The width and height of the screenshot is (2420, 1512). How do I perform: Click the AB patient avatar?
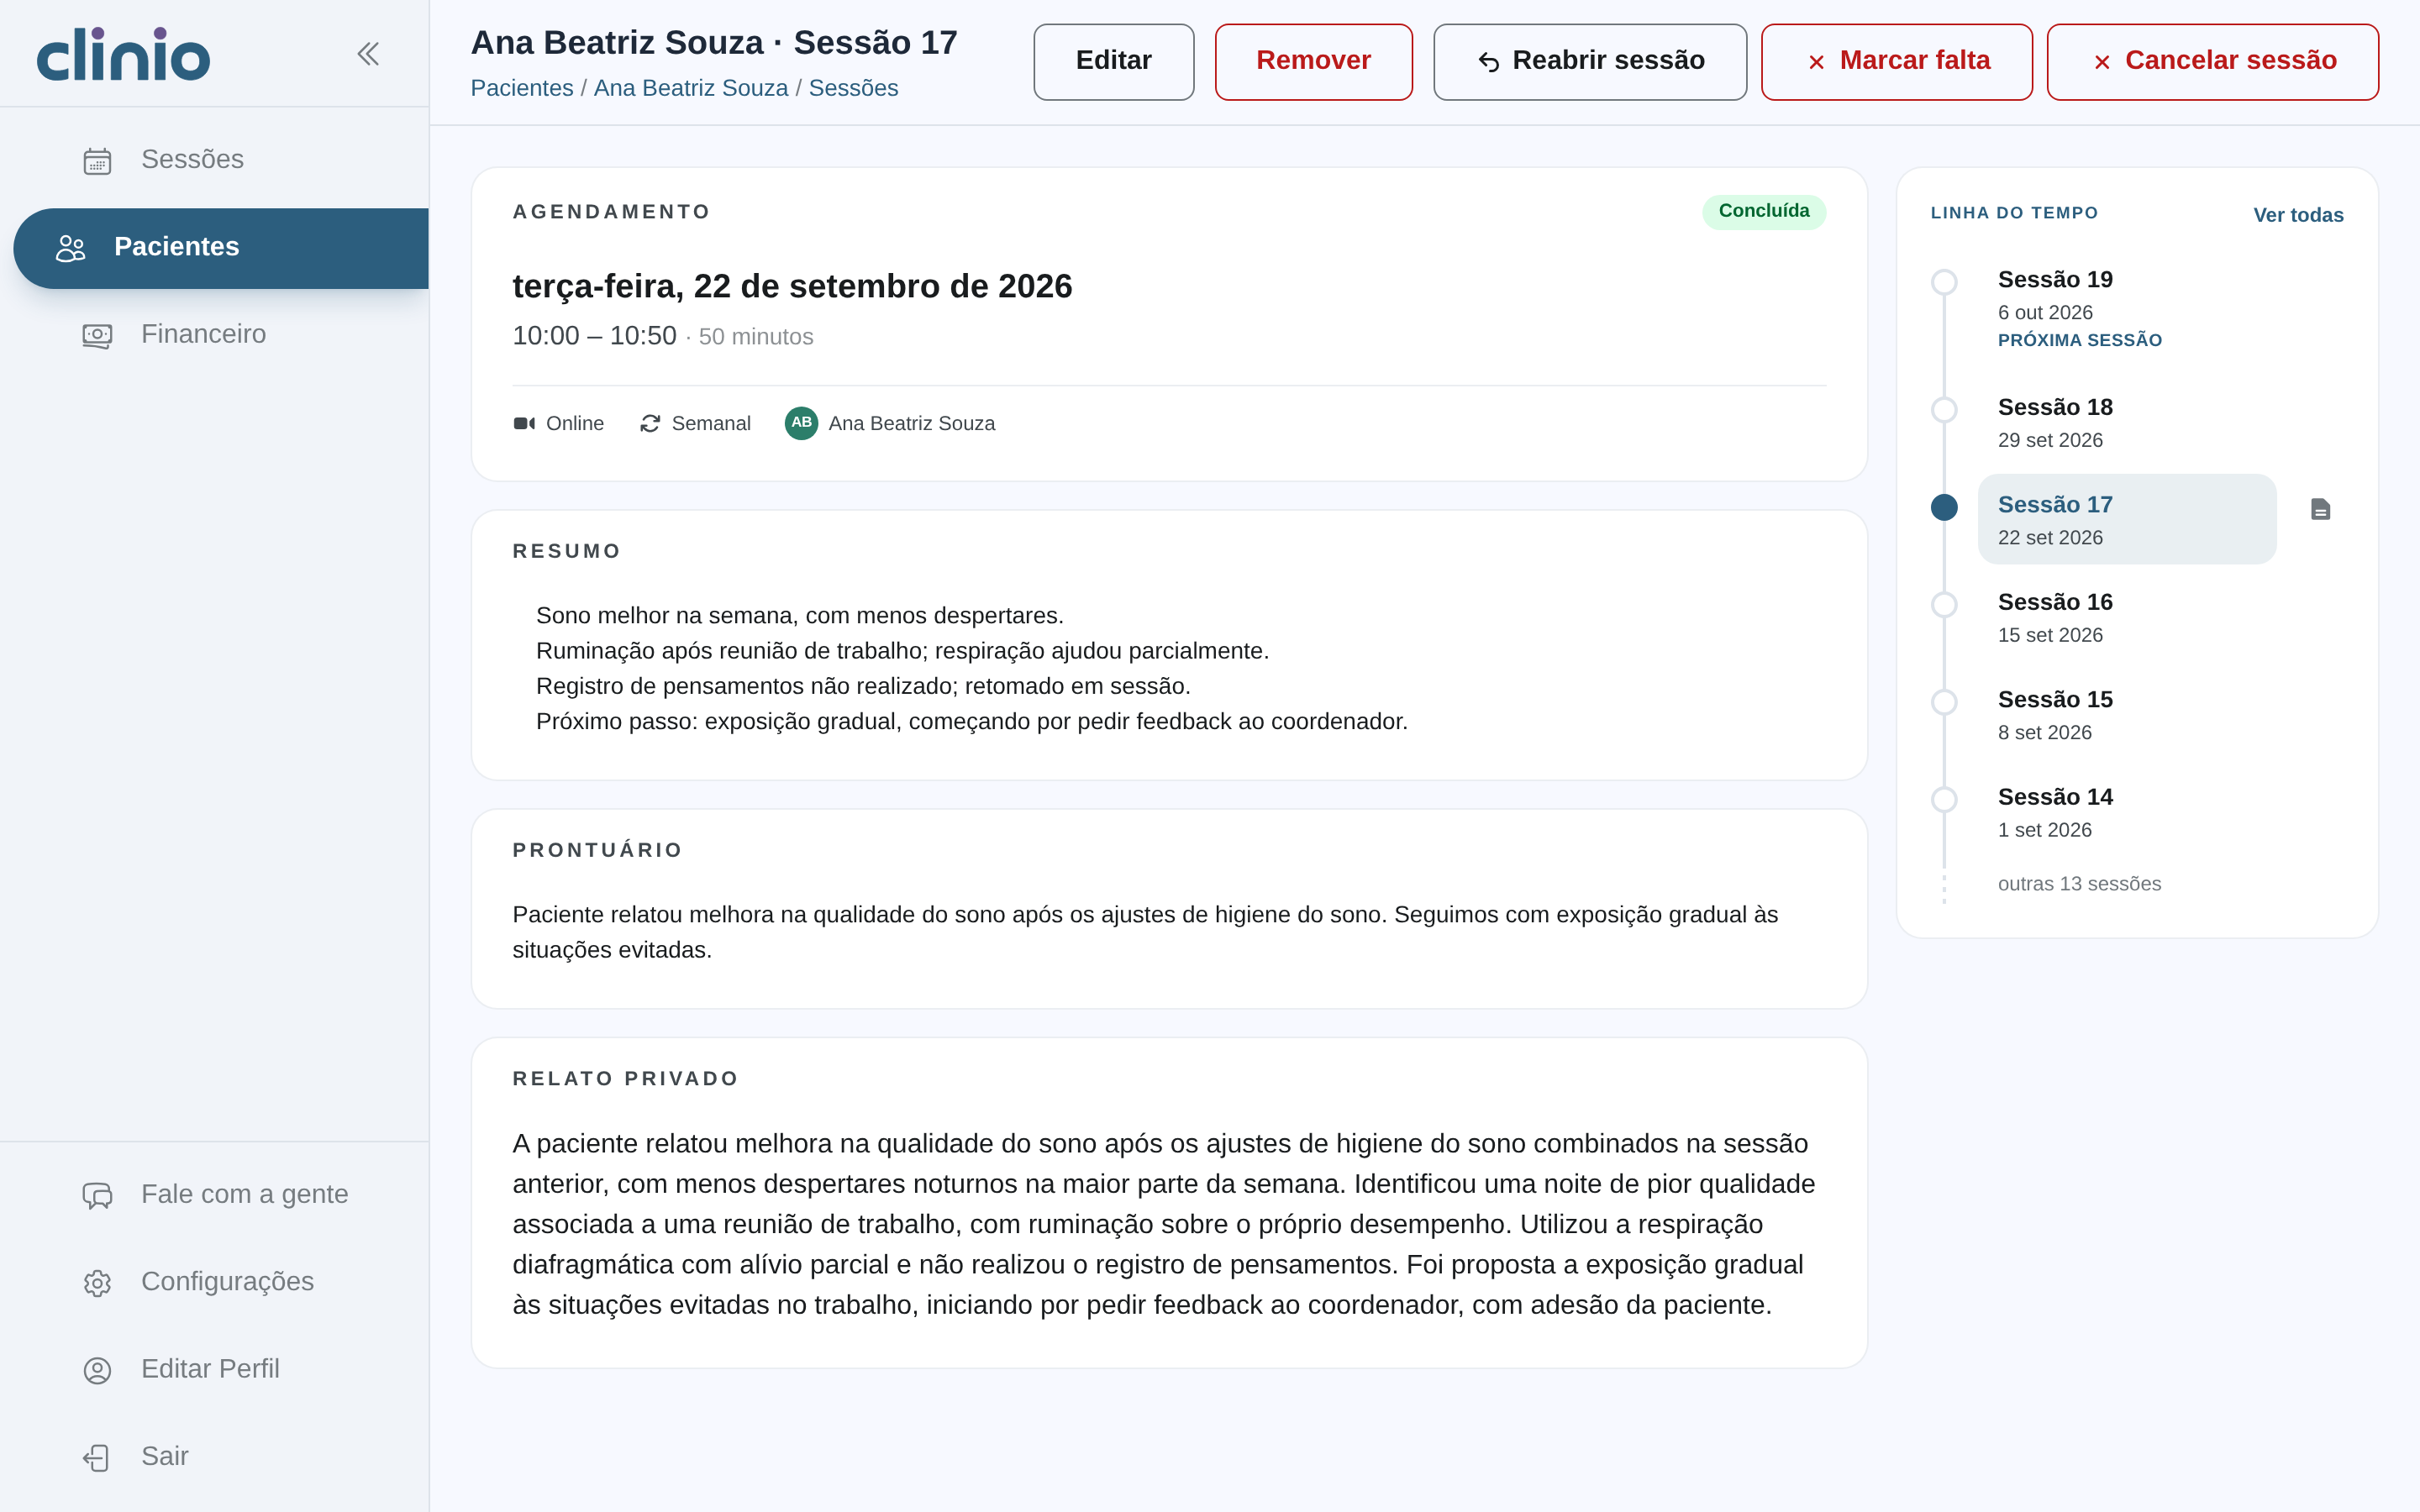[x=801, y=423]
